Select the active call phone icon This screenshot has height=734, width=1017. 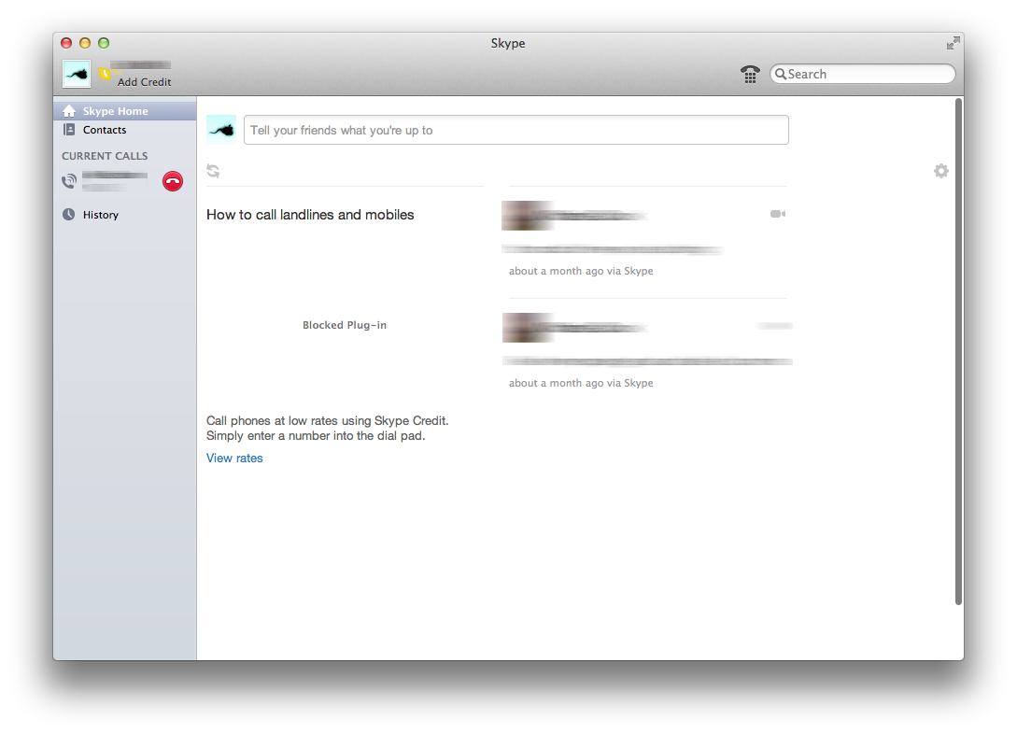[69, 181]
